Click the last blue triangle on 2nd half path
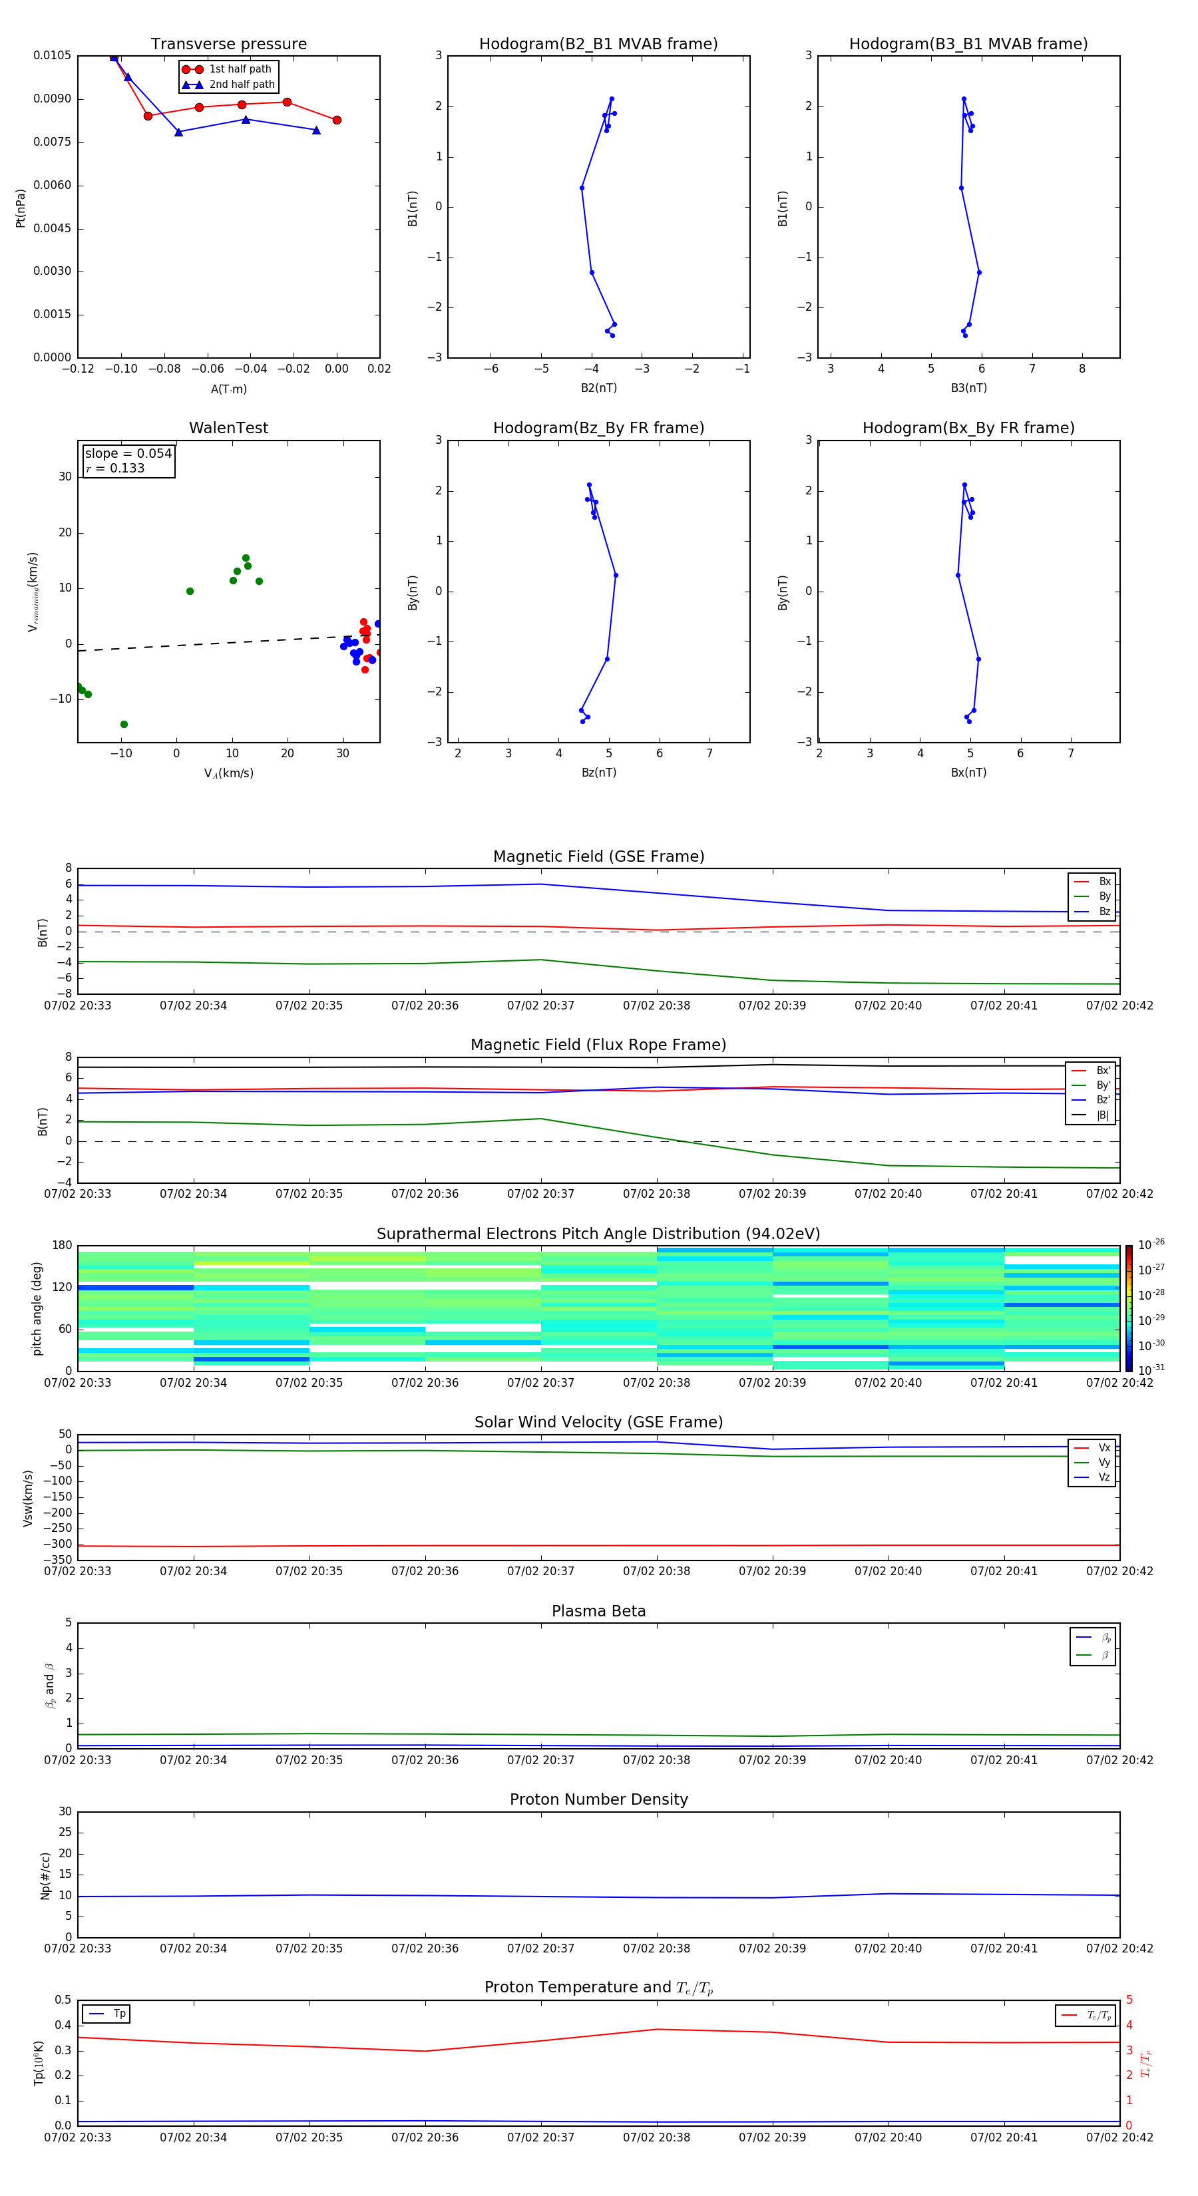The image size is (1198, 2196). click(316, 130)
